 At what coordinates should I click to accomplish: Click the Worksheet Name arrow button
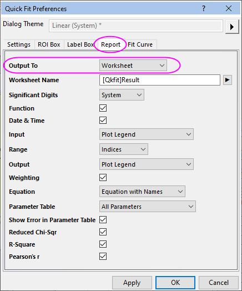point(228,80)
